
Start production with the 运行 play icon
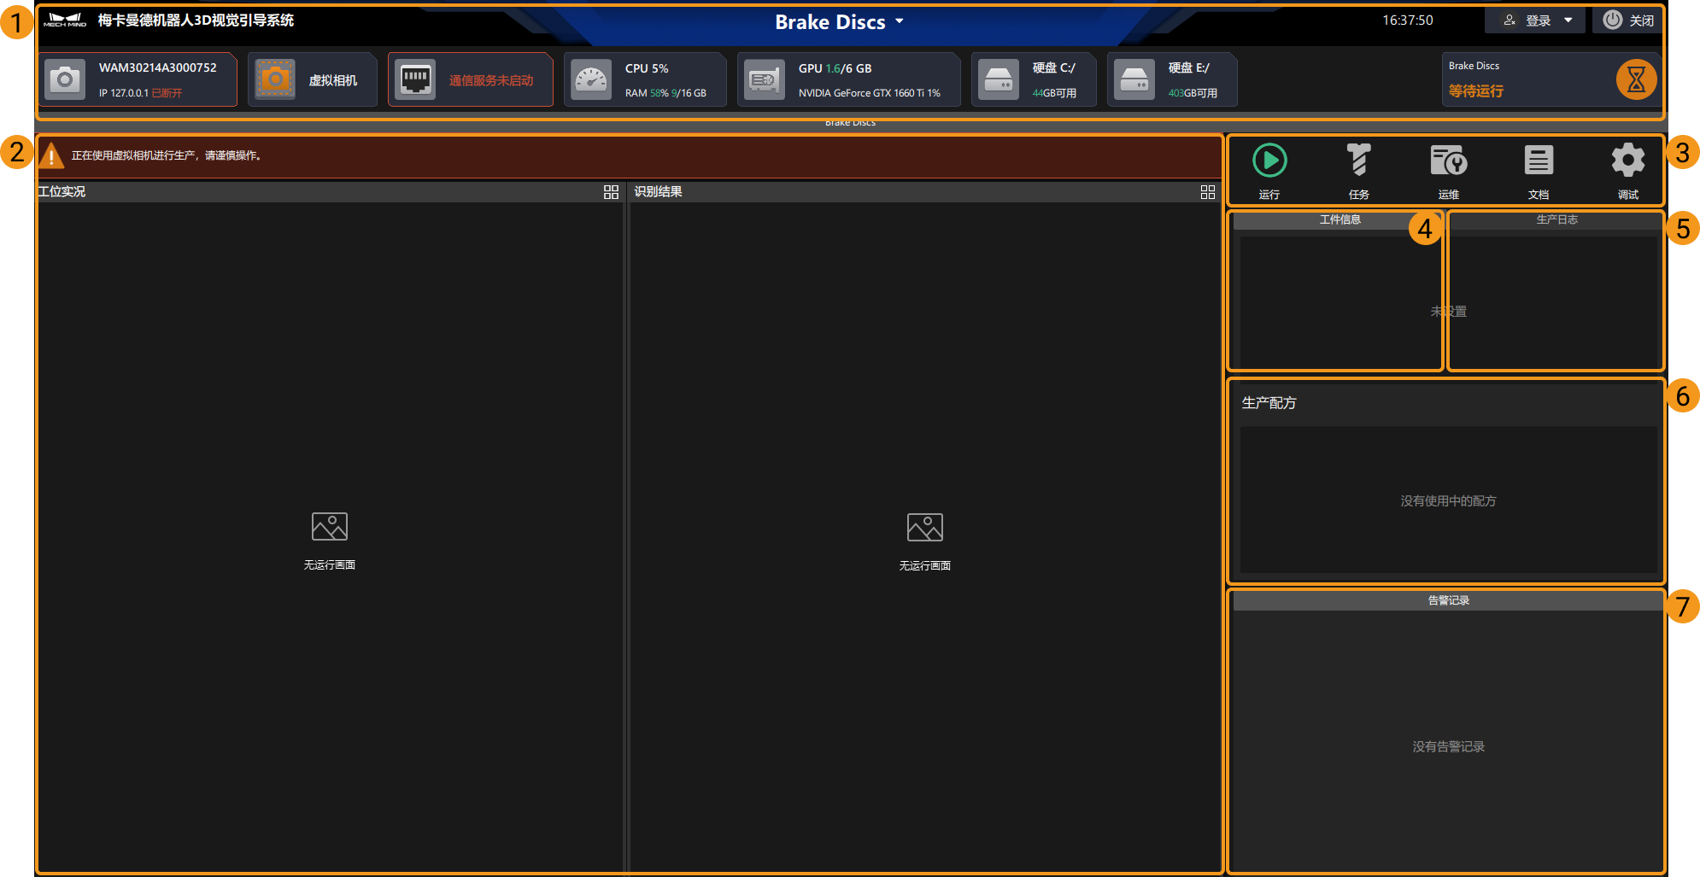pyautogui.click(x=1269, y=160)
